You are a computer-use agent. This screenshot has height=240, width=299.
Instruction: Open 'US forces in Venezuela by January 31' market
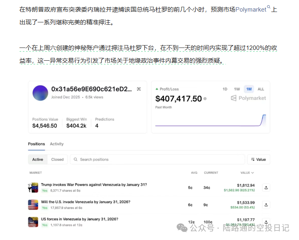[80, 219]
